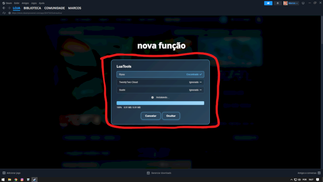
Task: Open Gerenciar downloads
Action: click(161, 173)
